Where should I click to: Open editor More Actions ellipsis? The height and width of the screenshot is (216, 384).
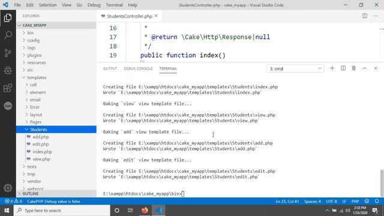point(376,16)
